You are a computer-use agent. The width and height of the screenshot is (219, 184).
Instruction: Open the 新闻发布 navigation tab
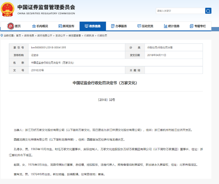click(66, 26)
